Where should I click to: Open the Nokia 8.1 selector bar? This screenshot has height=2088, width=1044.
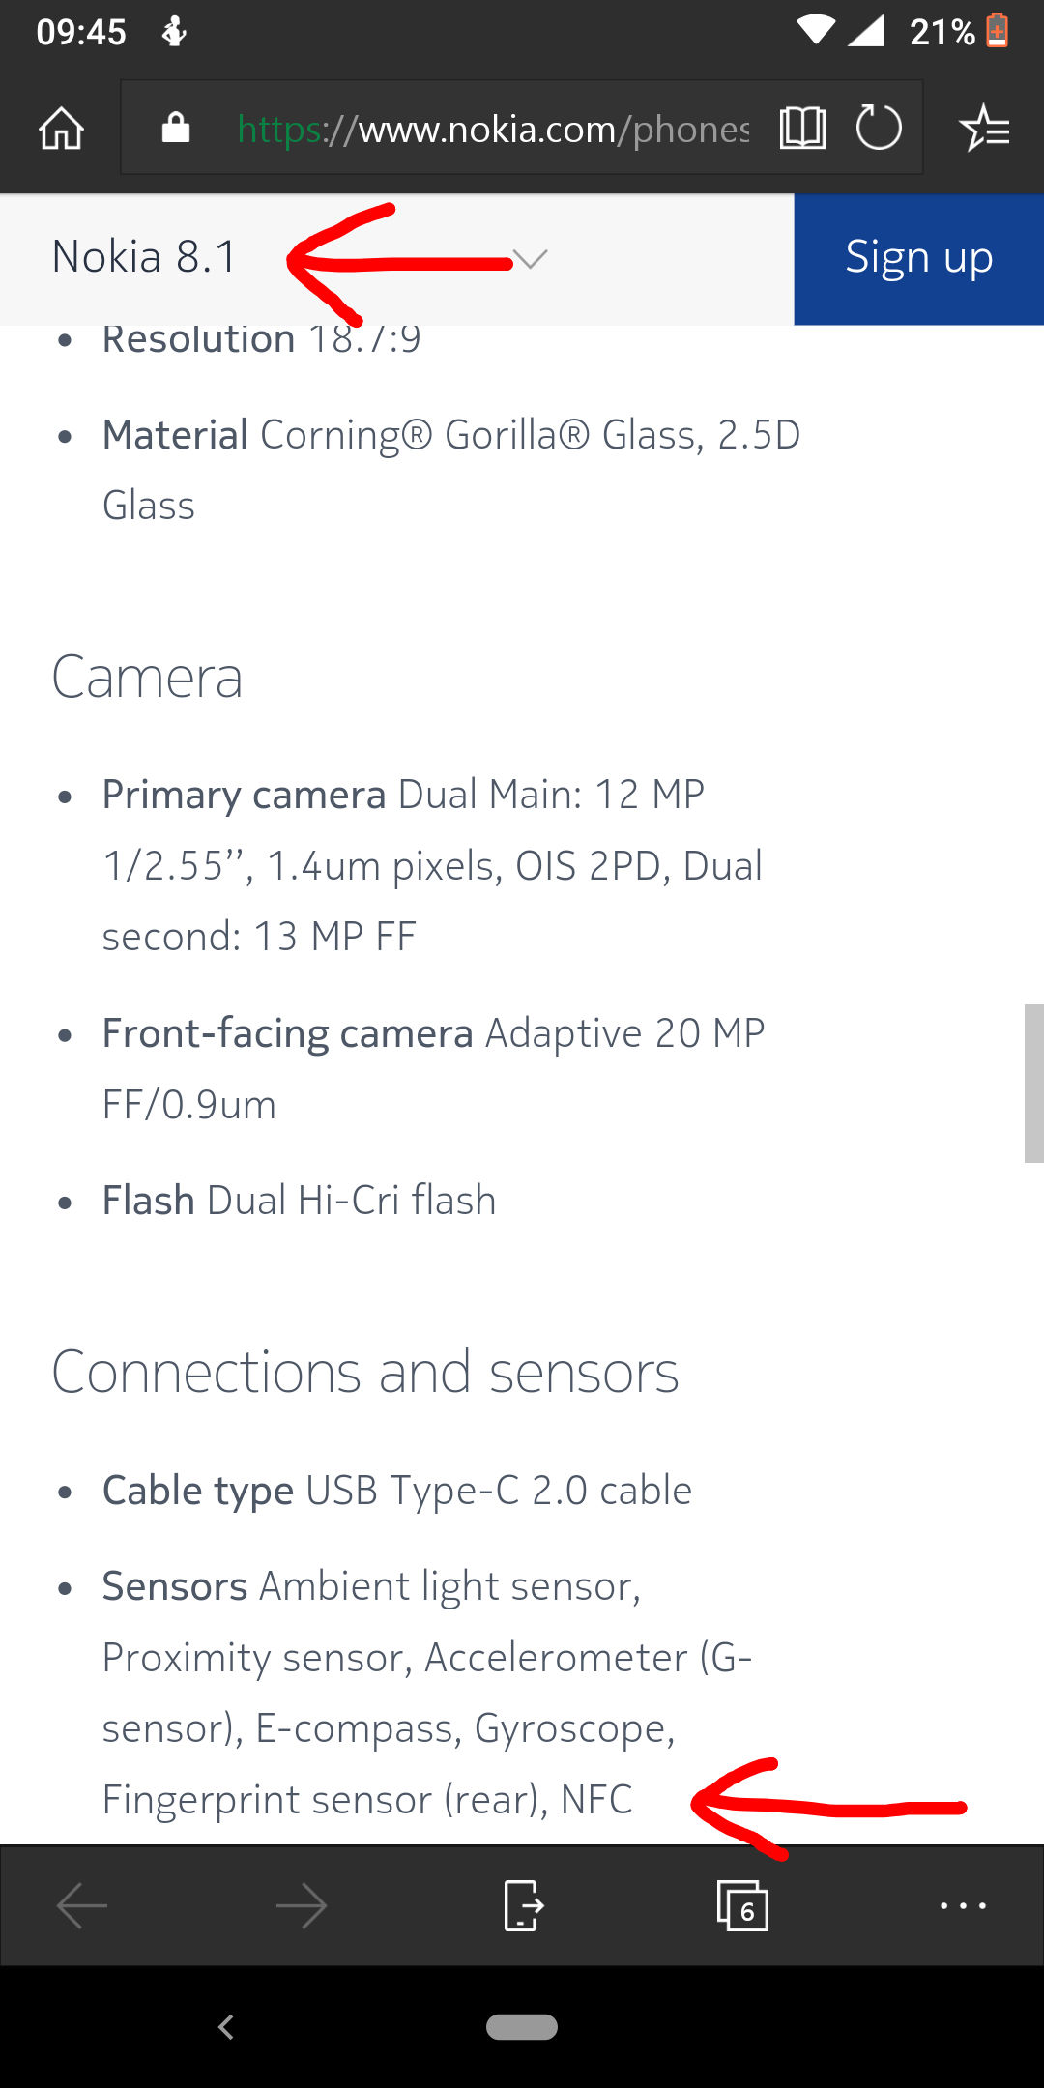(396, 259)
